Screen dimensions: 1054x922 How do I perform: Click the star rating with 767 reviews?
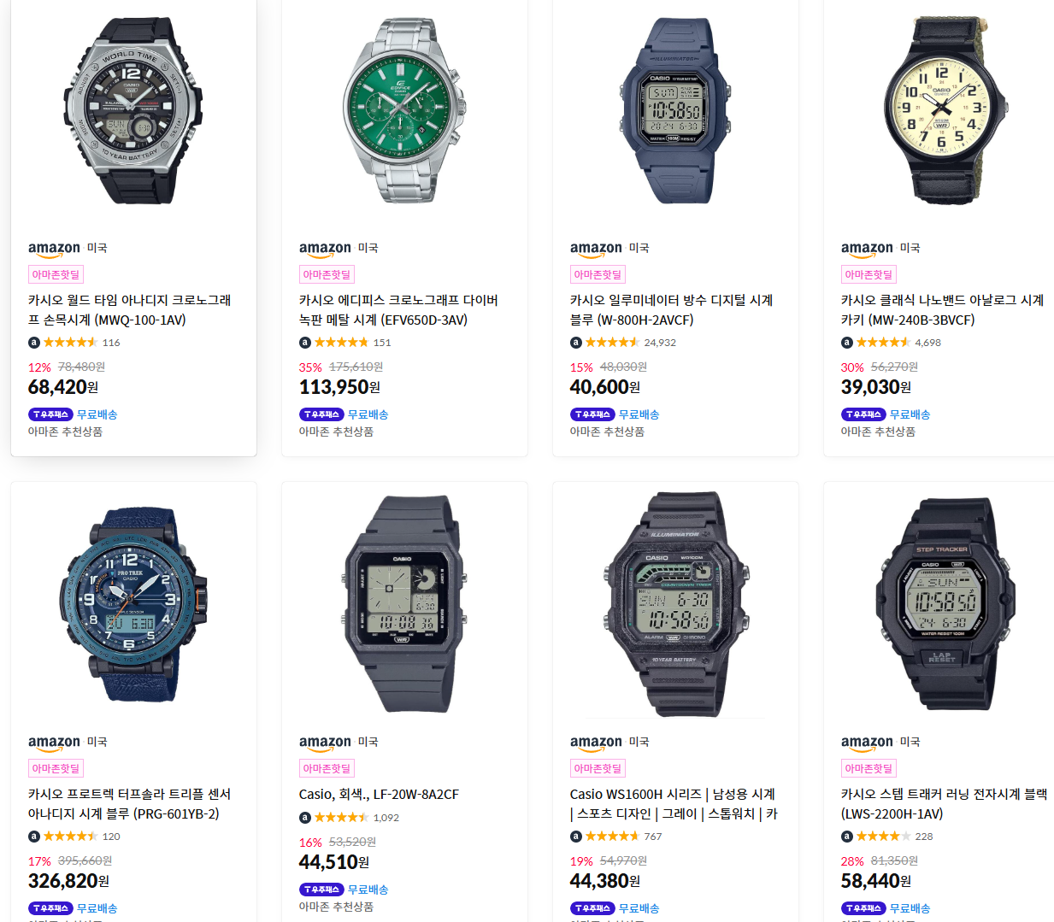coord(612,837)
